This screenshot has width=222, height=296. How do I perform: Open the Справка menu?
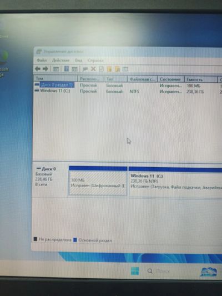(x=95, y=61)
